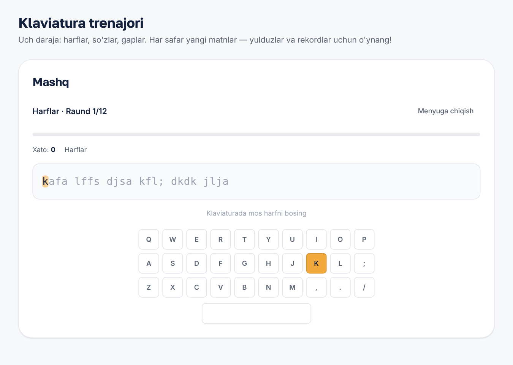Image resolution: width=513 pixels, height=365 pixels.
Task: Click the Q key on virtual keyboard
Action: [149, 239]
